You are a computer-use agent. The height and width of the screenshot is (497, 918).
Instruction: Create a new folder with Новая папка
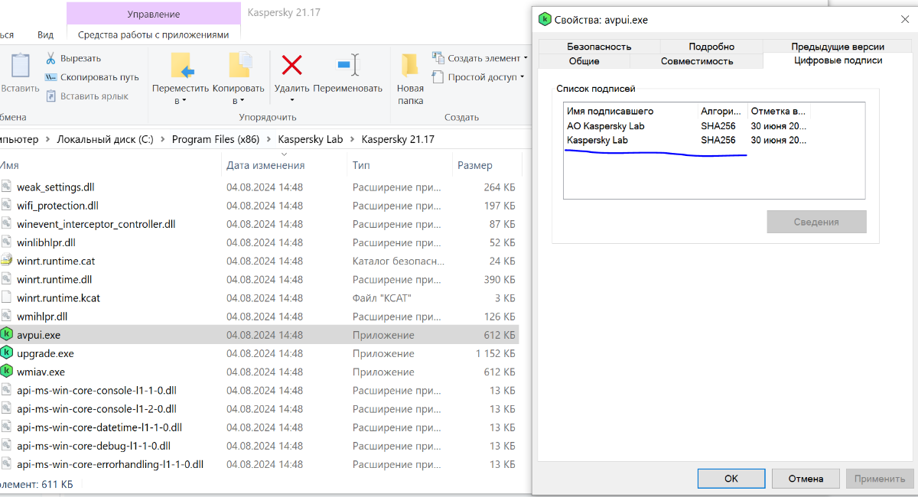[410, 80]
